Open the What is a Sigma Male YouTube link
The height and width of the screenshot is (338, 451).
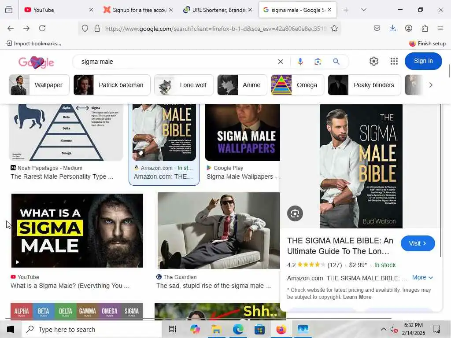70,286
